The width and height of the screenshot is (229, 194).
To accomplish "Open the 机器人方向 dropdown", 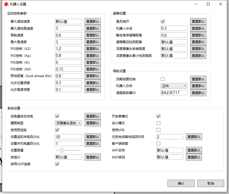I will (174, 86).
